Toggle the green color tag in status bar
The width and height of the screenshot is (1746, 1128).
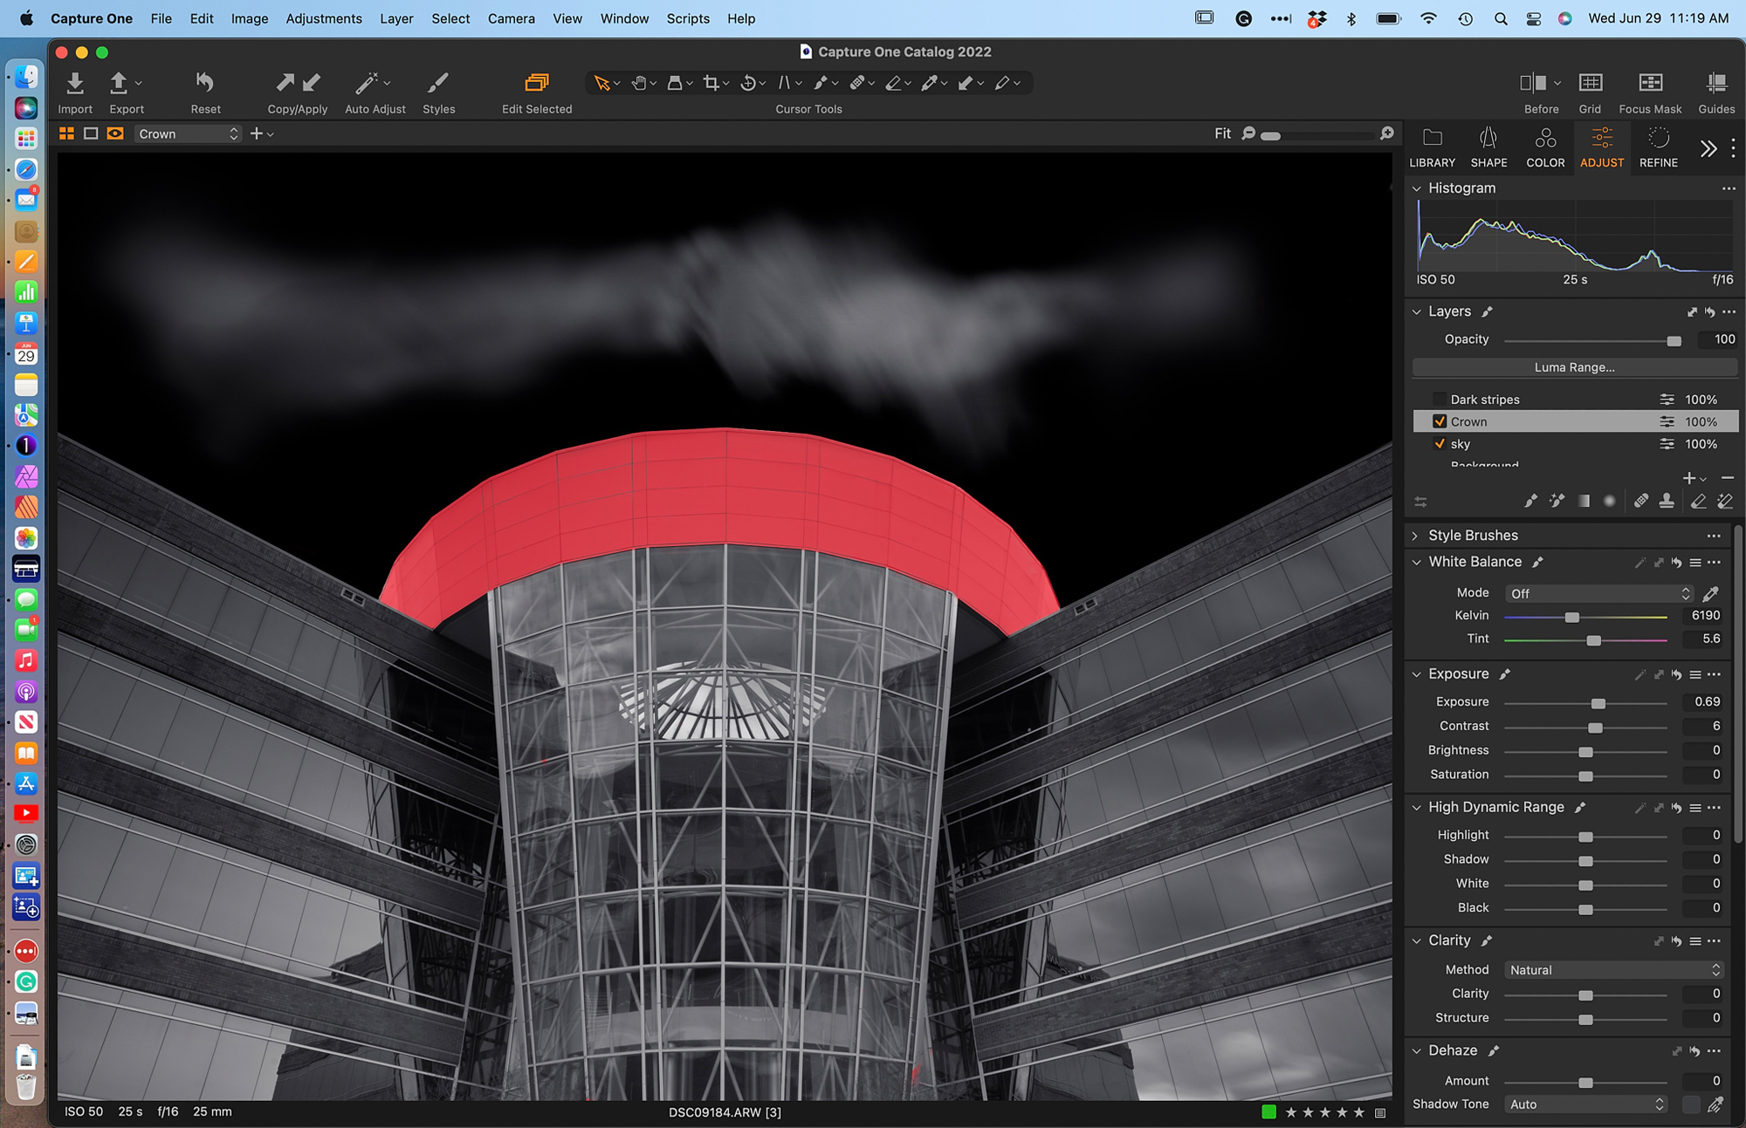click(x=1268, y=1111)
